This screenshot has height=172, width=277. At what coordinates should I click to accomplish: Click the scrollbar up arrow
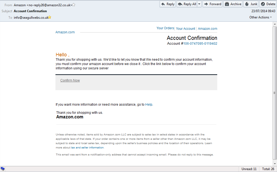point(275,24)
